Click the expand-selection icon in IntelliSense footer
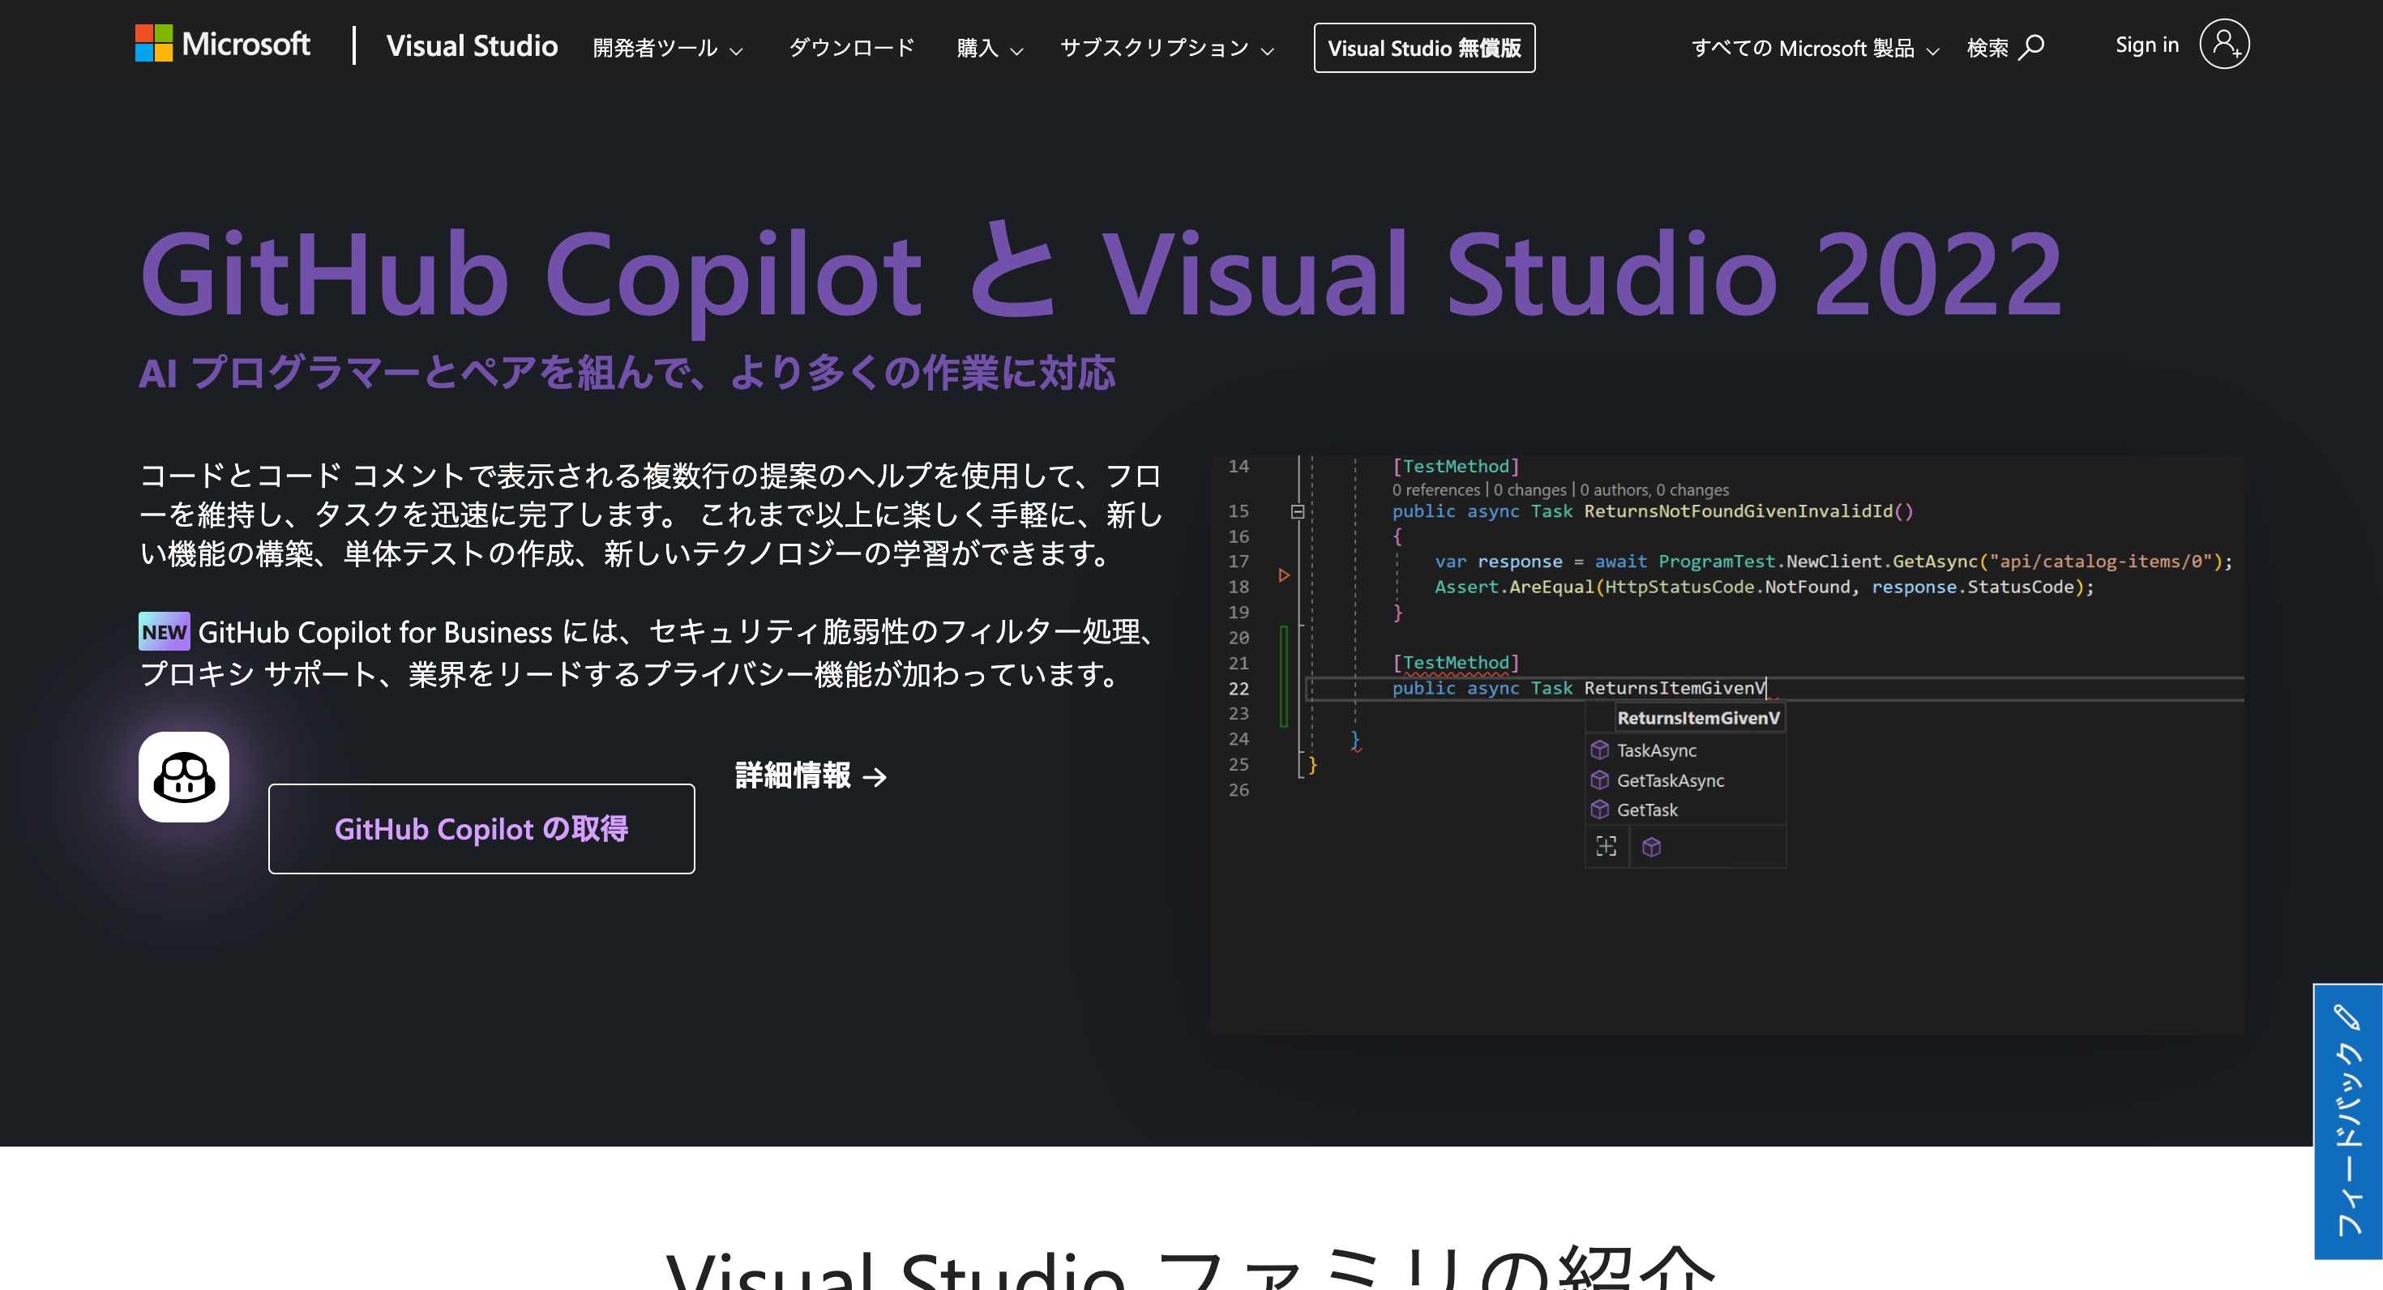Image resolution: width=2383 pixels, height=1290 pixels. click(1606, 847)
